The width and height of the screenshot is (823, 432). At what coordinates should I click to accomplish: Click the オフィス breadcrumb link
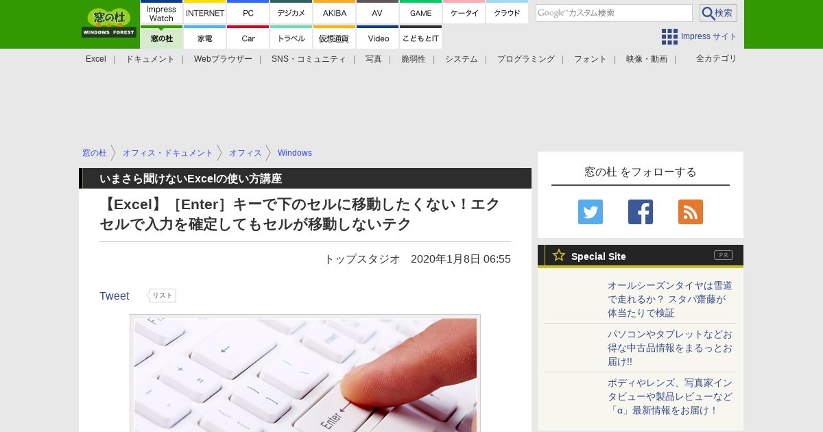pos(246,153)
